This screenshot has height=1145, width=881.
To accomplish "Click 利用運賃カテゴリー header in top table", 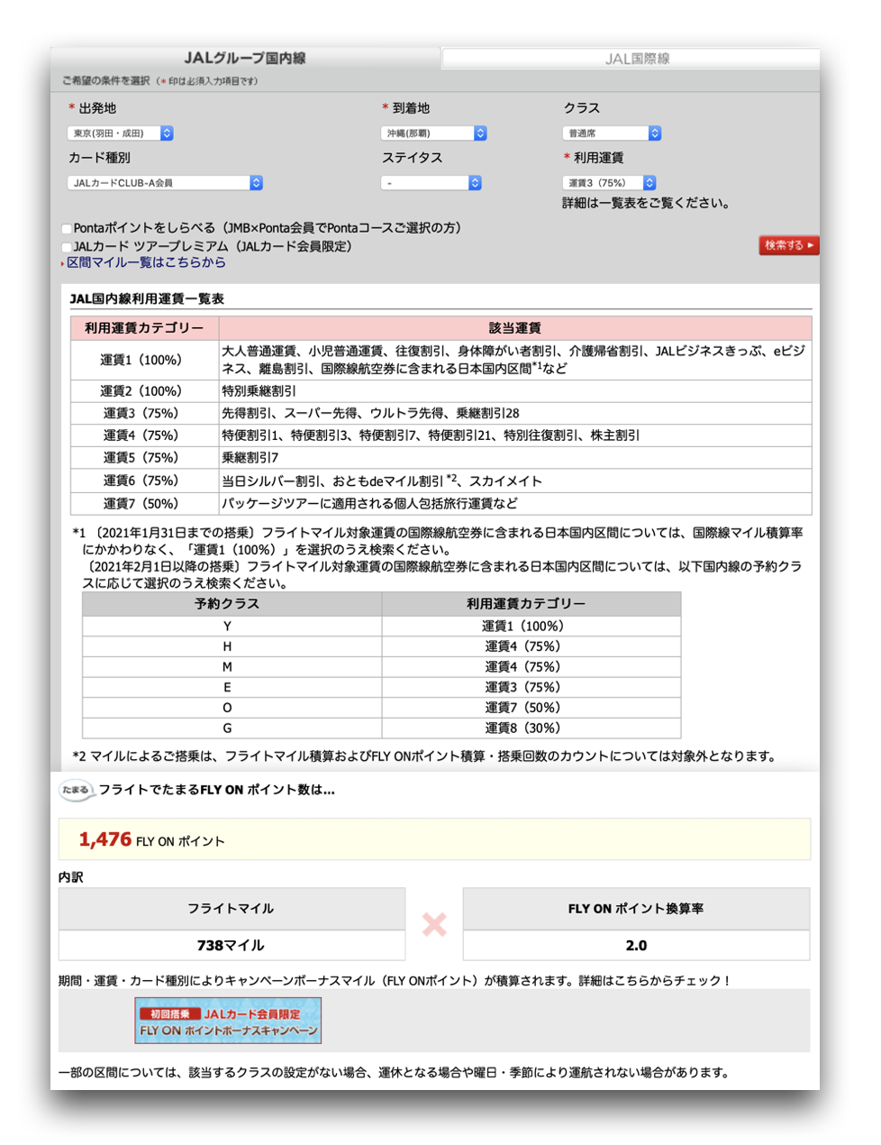I will [144, 328].
